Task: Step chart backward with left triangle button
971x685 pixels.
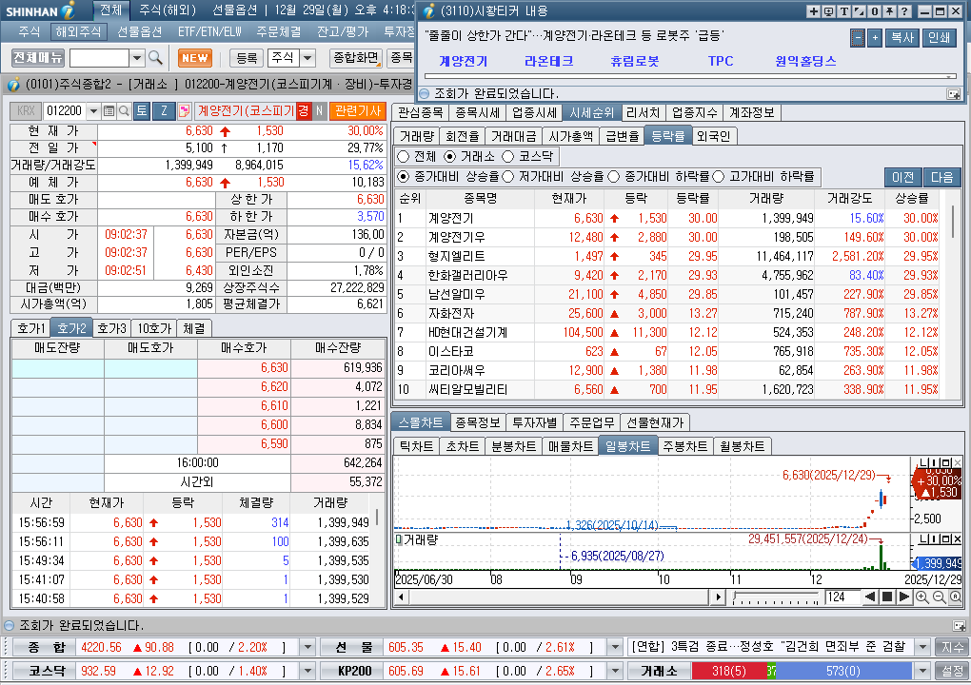Action: (x=870, y=597)
